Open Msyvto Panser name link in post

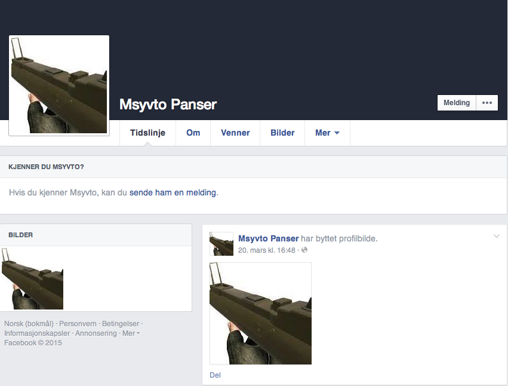pos(268,238)
